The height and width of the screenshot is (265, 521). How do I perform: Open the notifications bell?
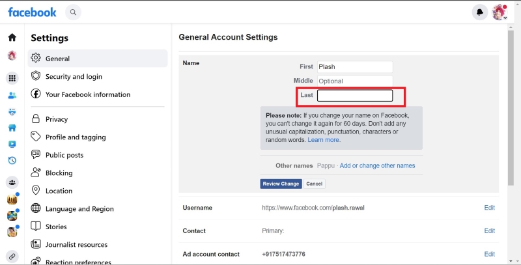(x=480, y=12)
